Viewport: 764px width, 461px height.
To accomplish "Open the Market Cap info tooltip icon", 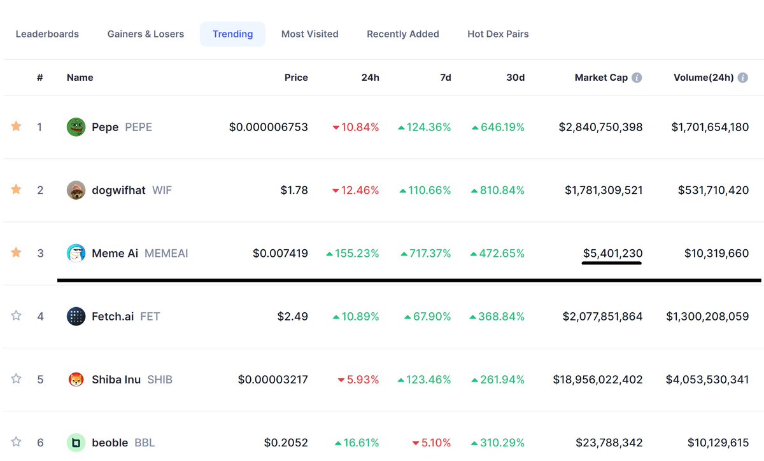I will tap(637, 77).
